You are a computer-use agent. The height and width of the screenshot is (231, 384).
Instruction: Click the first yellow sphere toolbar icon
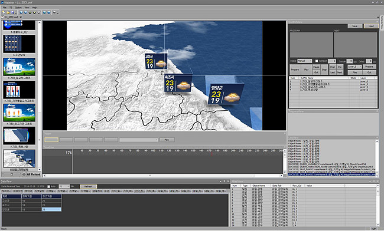pyautogui.click(x=30, y=12)
